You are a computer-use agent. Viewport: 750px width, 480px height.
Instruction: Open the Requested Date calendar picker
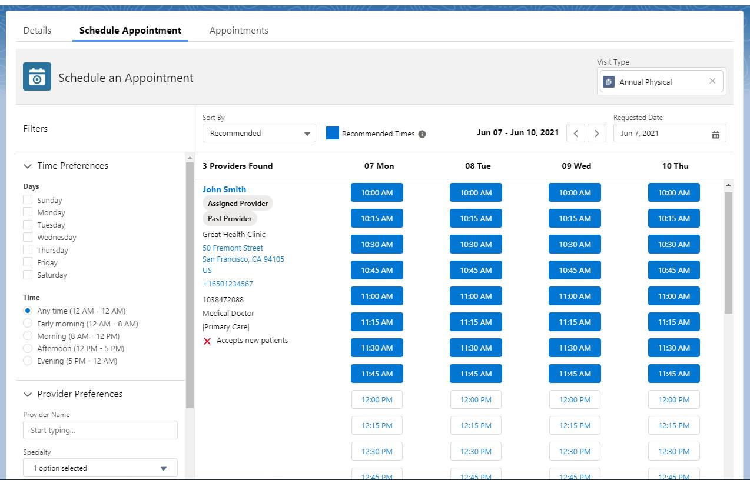715,133
